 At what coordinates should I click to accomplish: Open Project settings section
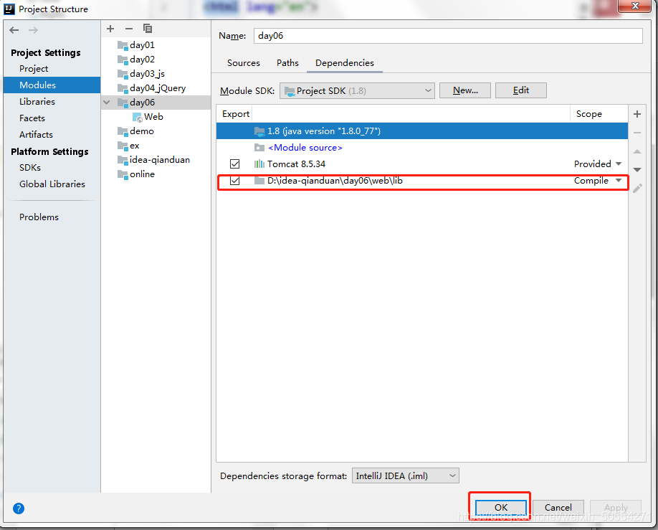(34, 69)
